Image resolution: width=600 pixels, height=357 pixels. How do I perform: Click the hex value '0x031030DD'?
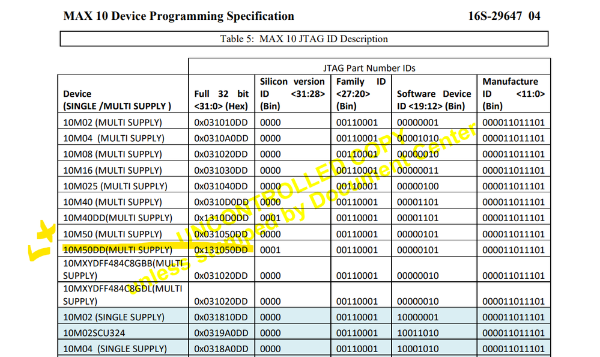pos(221,171)
